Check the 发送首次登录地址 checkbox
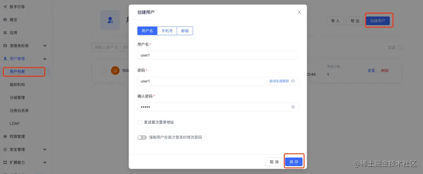 [x=139, y=122]
